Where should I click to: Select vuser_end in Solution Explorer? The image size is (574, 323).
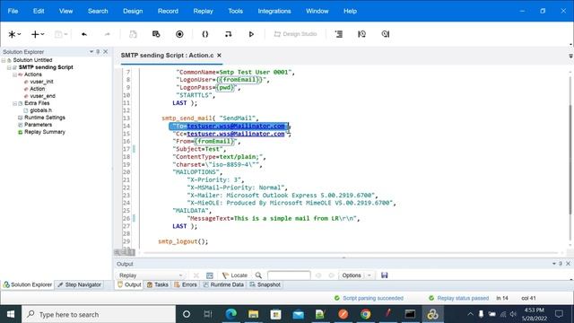[x=42, y=96]
